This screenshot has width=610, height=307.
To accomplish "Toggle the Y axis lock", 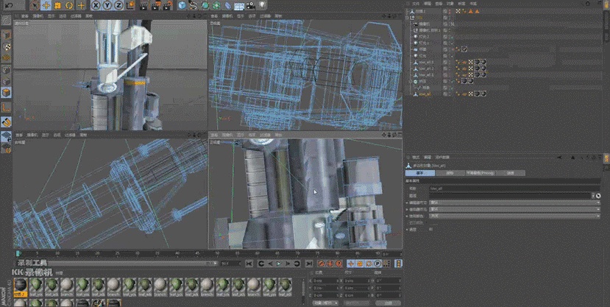I will (x=107, y=5).
